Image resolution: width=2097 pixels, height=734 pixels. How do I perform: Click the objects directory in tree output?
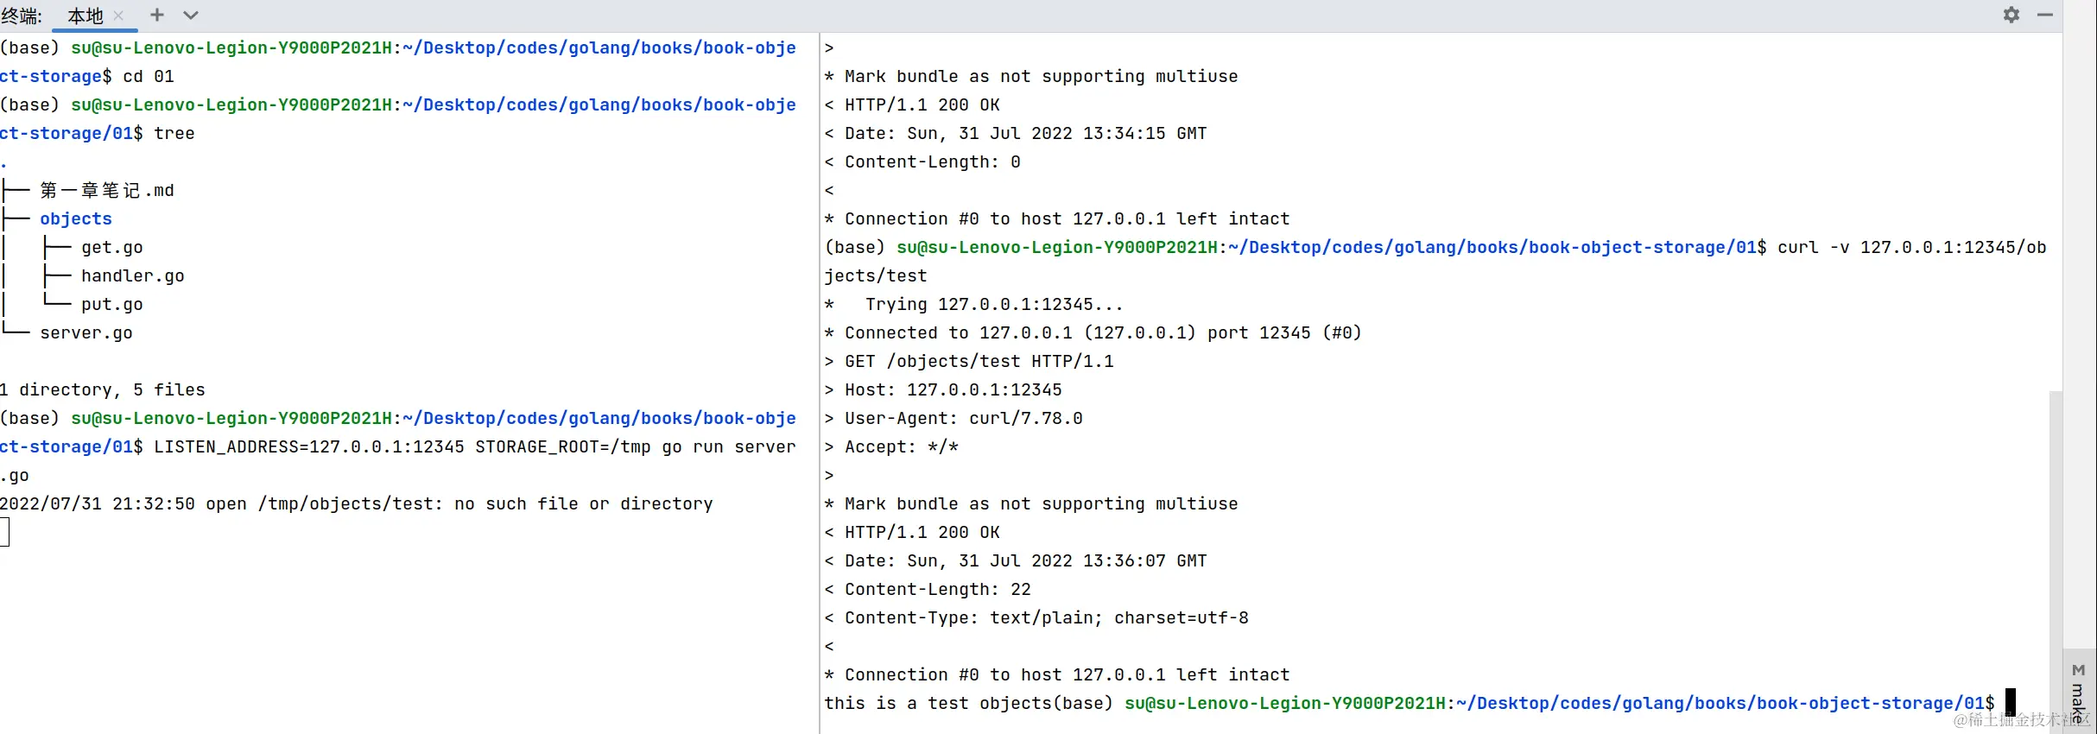click(x=76, y=218)
